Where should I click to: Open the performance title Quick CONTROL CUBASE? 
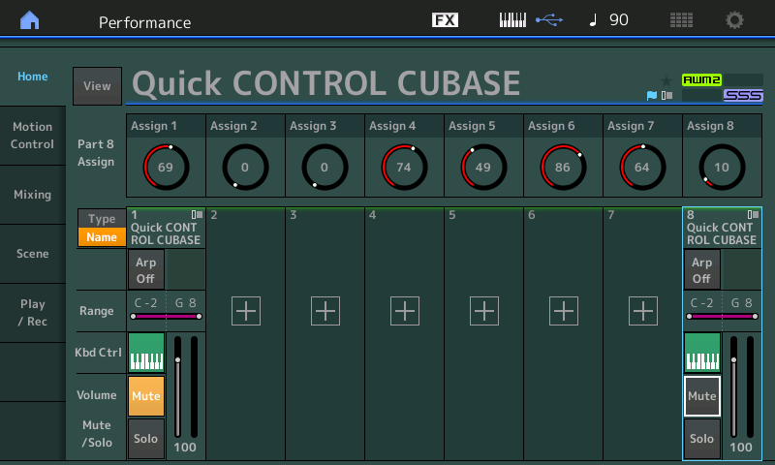coord(326,84)
